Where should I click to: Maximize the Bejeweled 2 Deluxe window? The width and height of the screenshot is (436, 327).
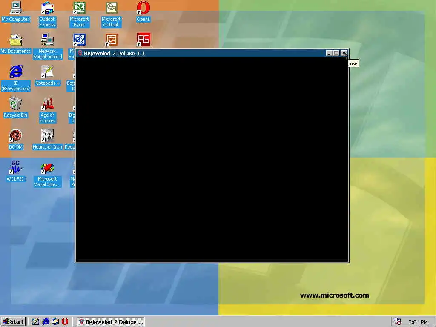coord(336,53)
